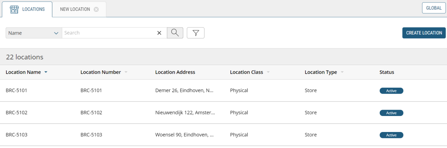Open the Global scope button
This screenshot has width=447, height=148.
(434, 8)
